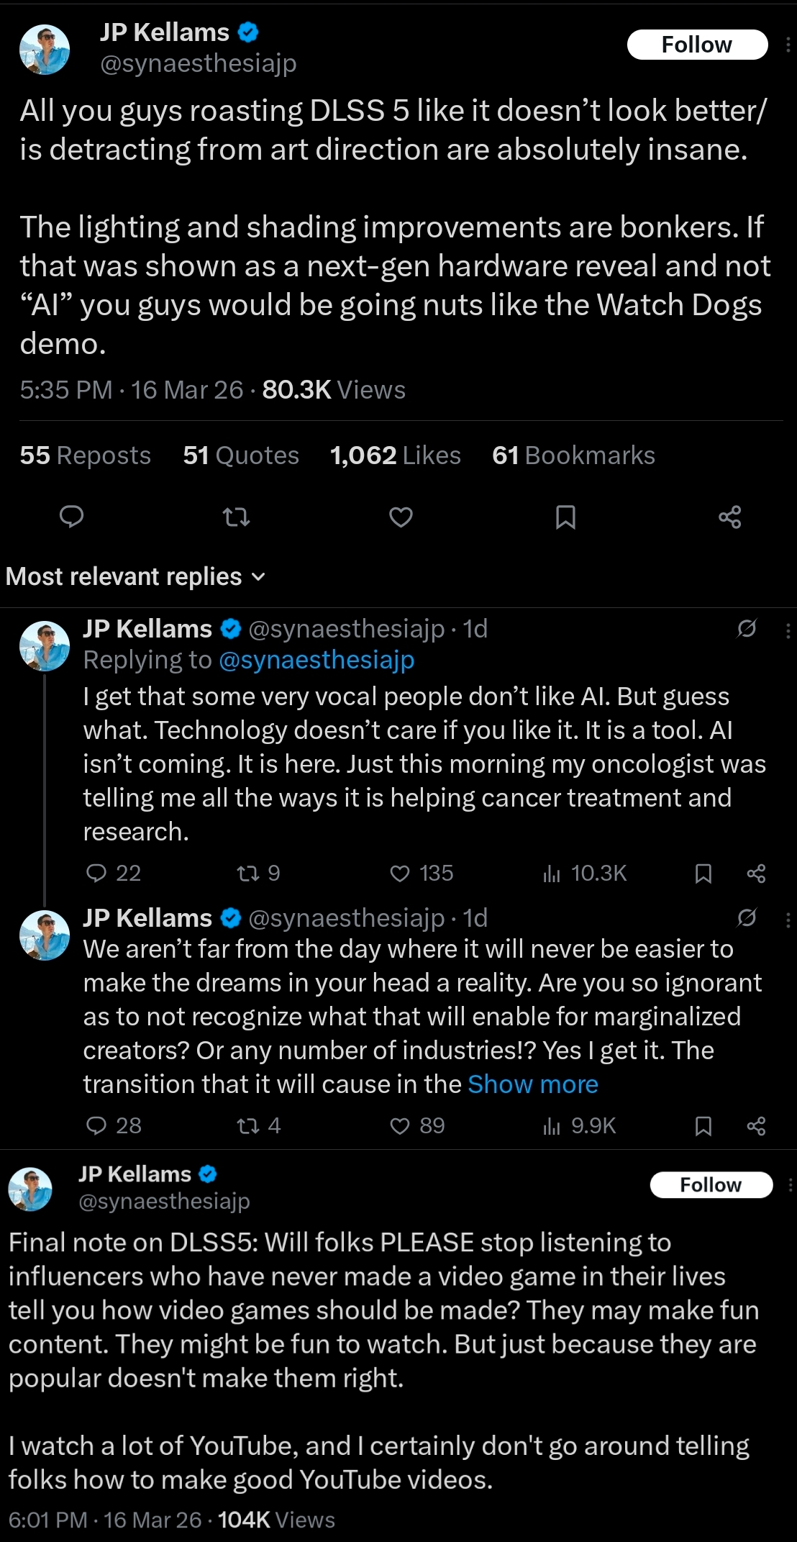
Task: Open JP Kellams avatar on top tweet
Action: coord(45,49)
